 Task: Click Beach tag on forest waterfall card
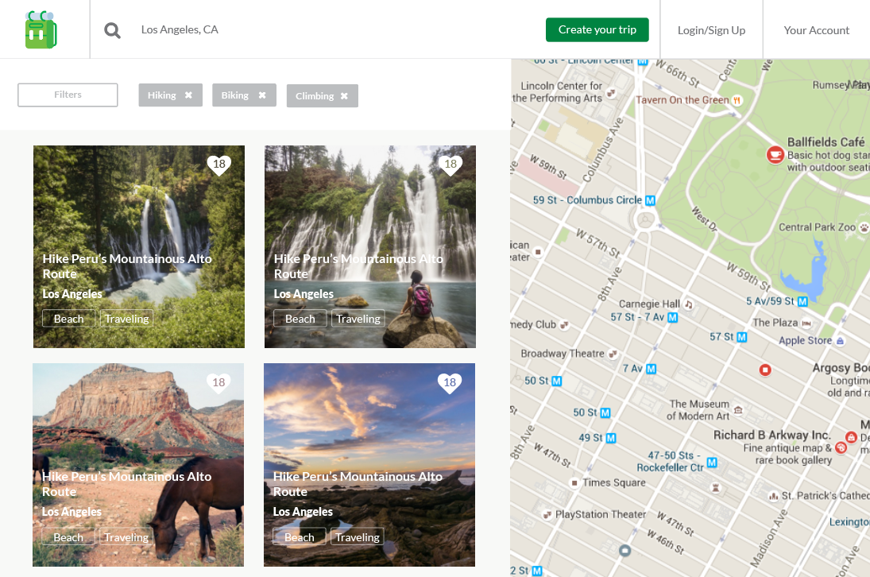(69, 319)
